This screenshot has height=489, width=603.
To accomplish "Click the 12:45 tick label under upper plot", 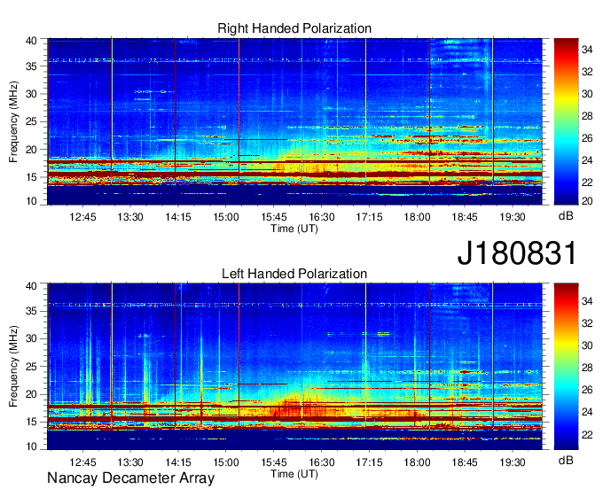I will (82, 217).
